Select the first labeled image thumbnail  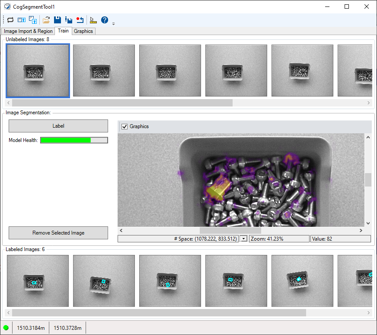click(x=38, y=281)
